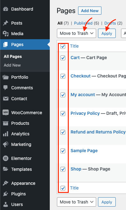Image resolution: width=126 pixels, height=210 pixels.
Task: Click the Media icon in sidebar
Action: click(6, 34)
